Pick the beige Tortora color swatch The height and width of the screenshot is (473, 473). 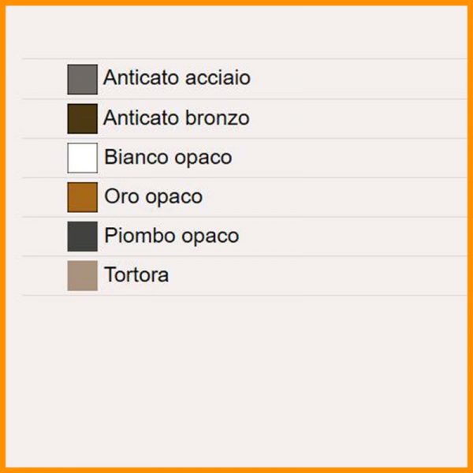[x=82, y=276]
